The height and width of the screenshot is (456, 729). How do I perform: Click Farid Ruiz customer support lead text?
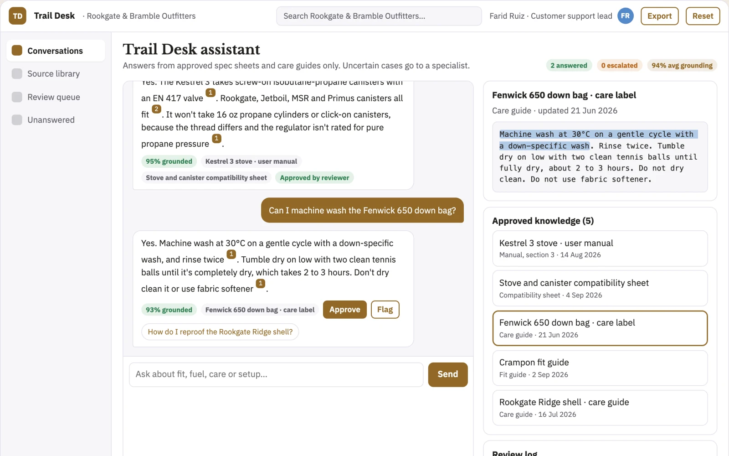coord(551,16)
